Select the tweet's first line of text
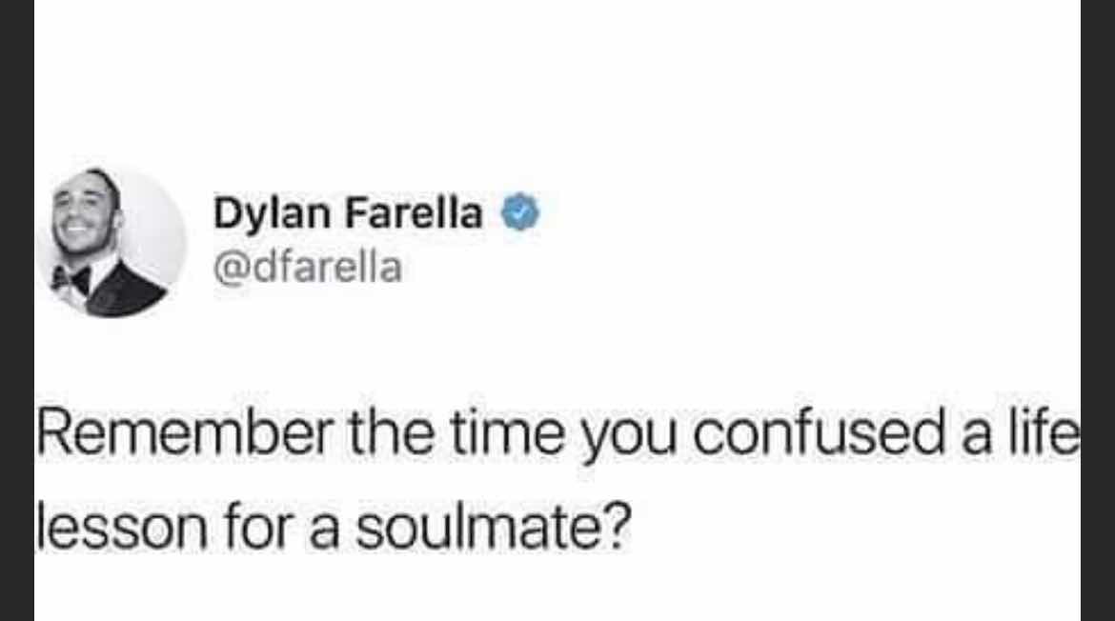This screenshot has width=1115, height=621. pos(557,435)
